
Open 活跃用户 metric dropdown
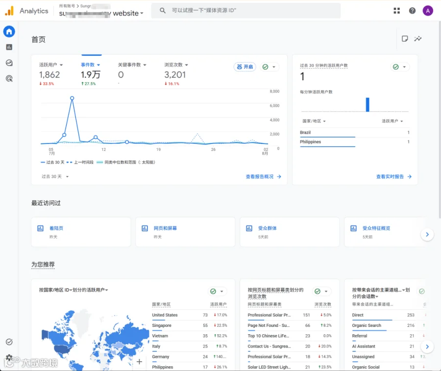[x=51, y=65]
